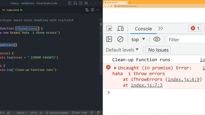Select language mode Javascript (Babel)
This screenshot has height=115, width=205.
tap(57, 113)
